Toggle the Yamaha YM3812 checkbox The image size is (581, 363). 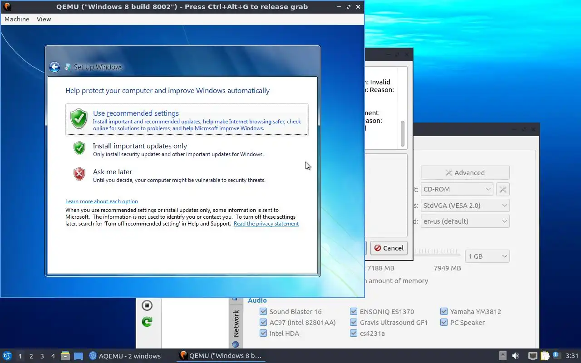point(444,311)
